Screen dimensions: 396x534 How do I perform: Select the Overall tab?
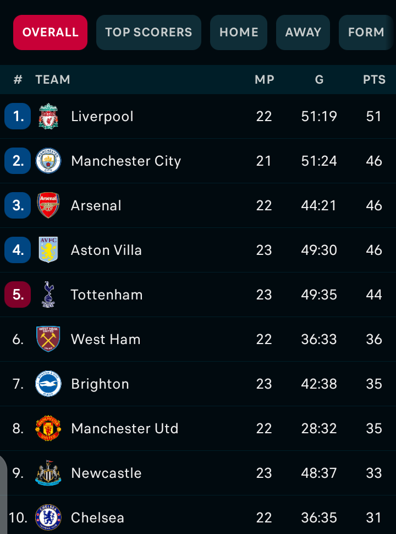(51, 32)
